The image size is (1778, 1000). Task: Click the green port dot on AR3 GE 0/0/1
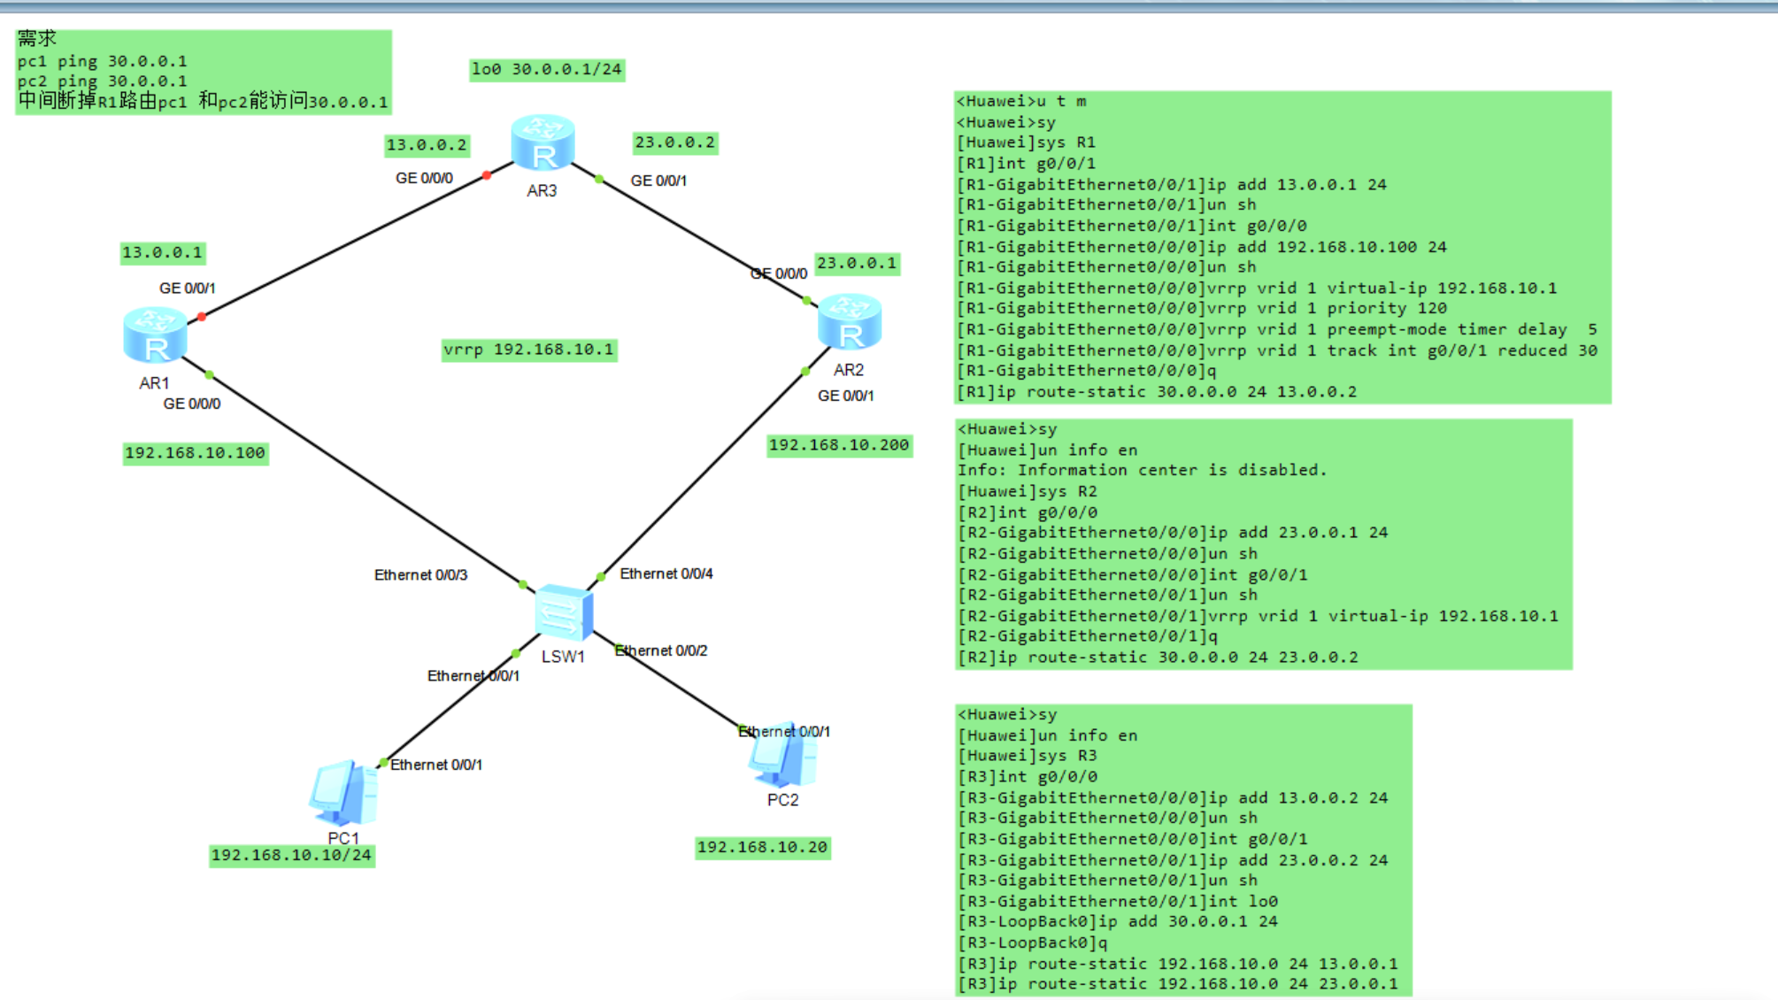(x=599, y=179)
